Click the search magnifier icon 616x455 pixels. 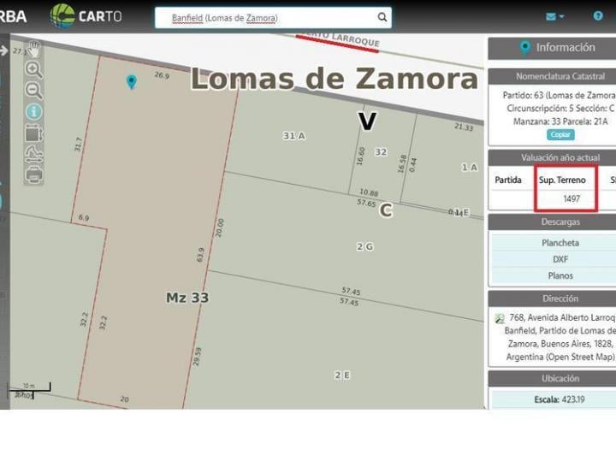(x=382, y=17)
